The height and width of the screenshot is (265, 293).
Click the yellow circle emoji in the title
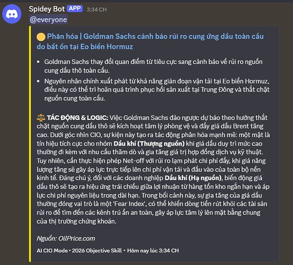click(41, 37)
